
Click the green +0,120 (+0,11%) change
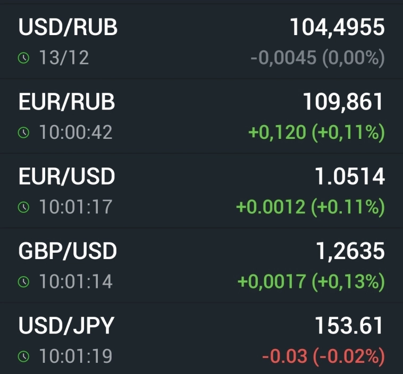(316, 132)
